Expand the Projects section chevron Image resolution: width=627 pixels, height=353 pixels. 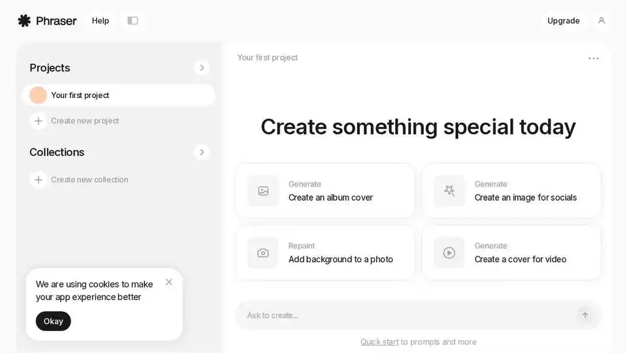click(x=202, y=68)
